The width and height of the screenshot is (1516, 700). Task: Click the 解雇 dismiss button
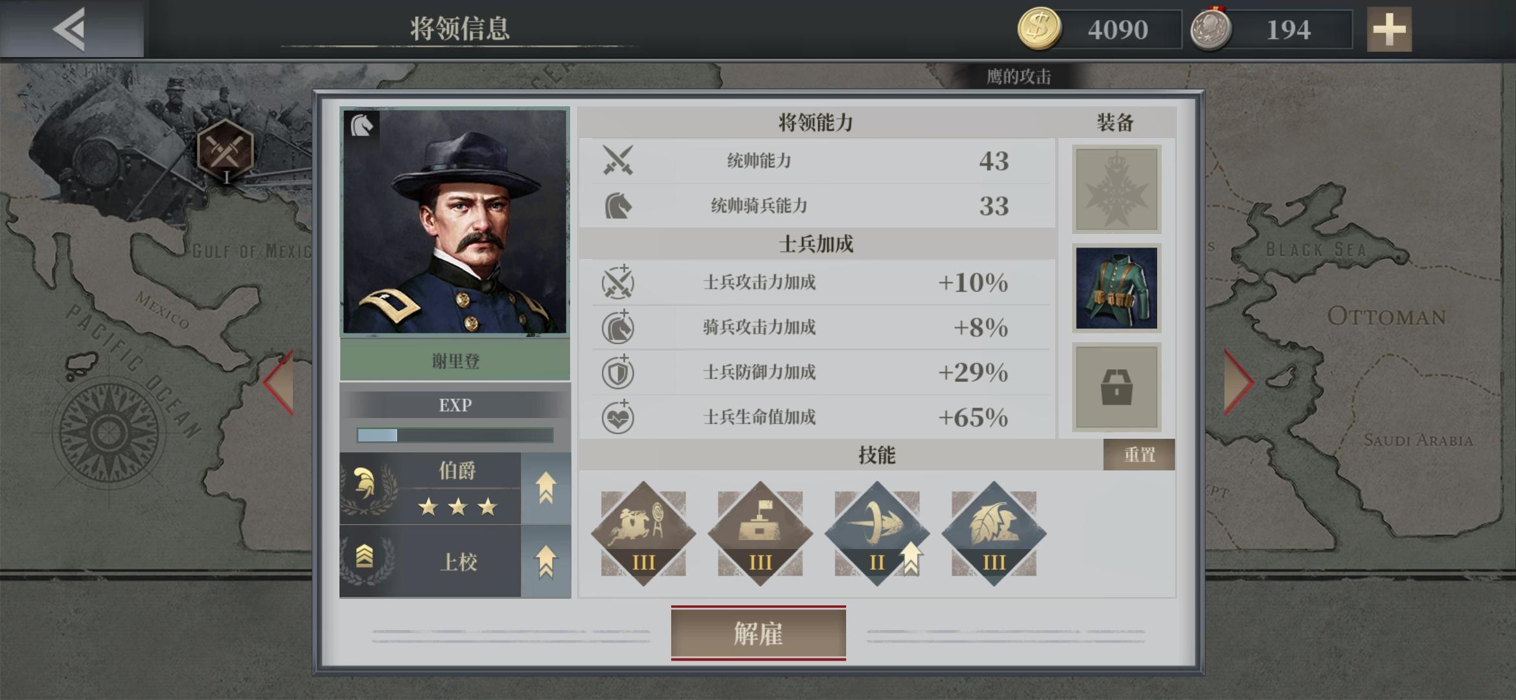[758, 633]
